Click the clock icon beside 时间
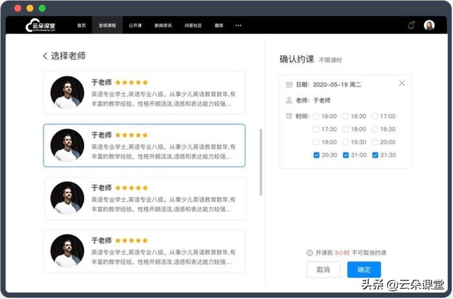 point(289,116)
